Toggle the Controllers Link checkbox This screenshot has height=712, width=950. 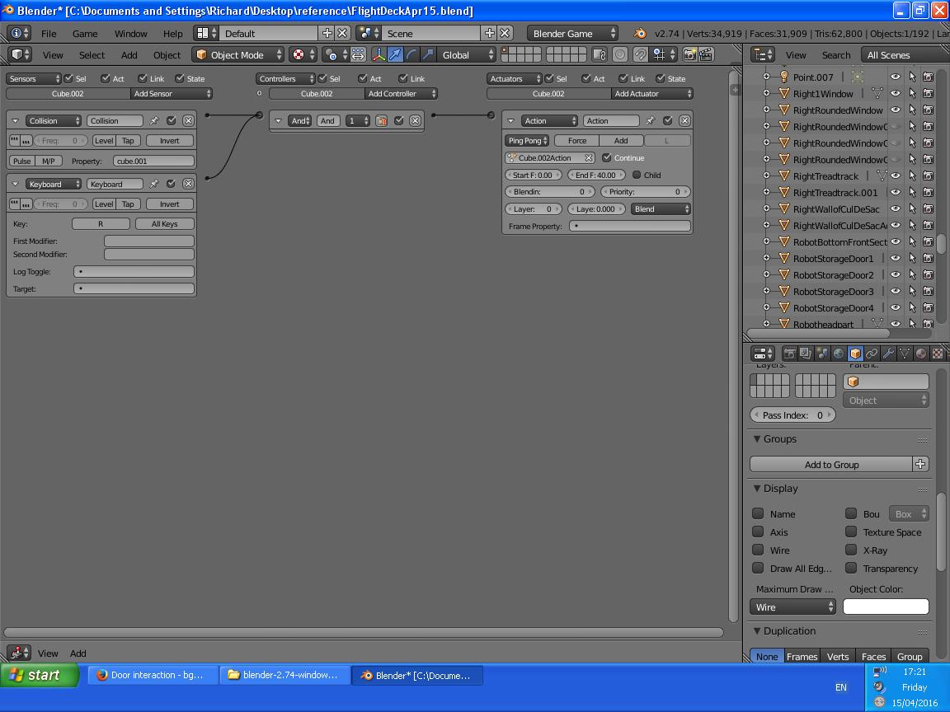[403, 78]
